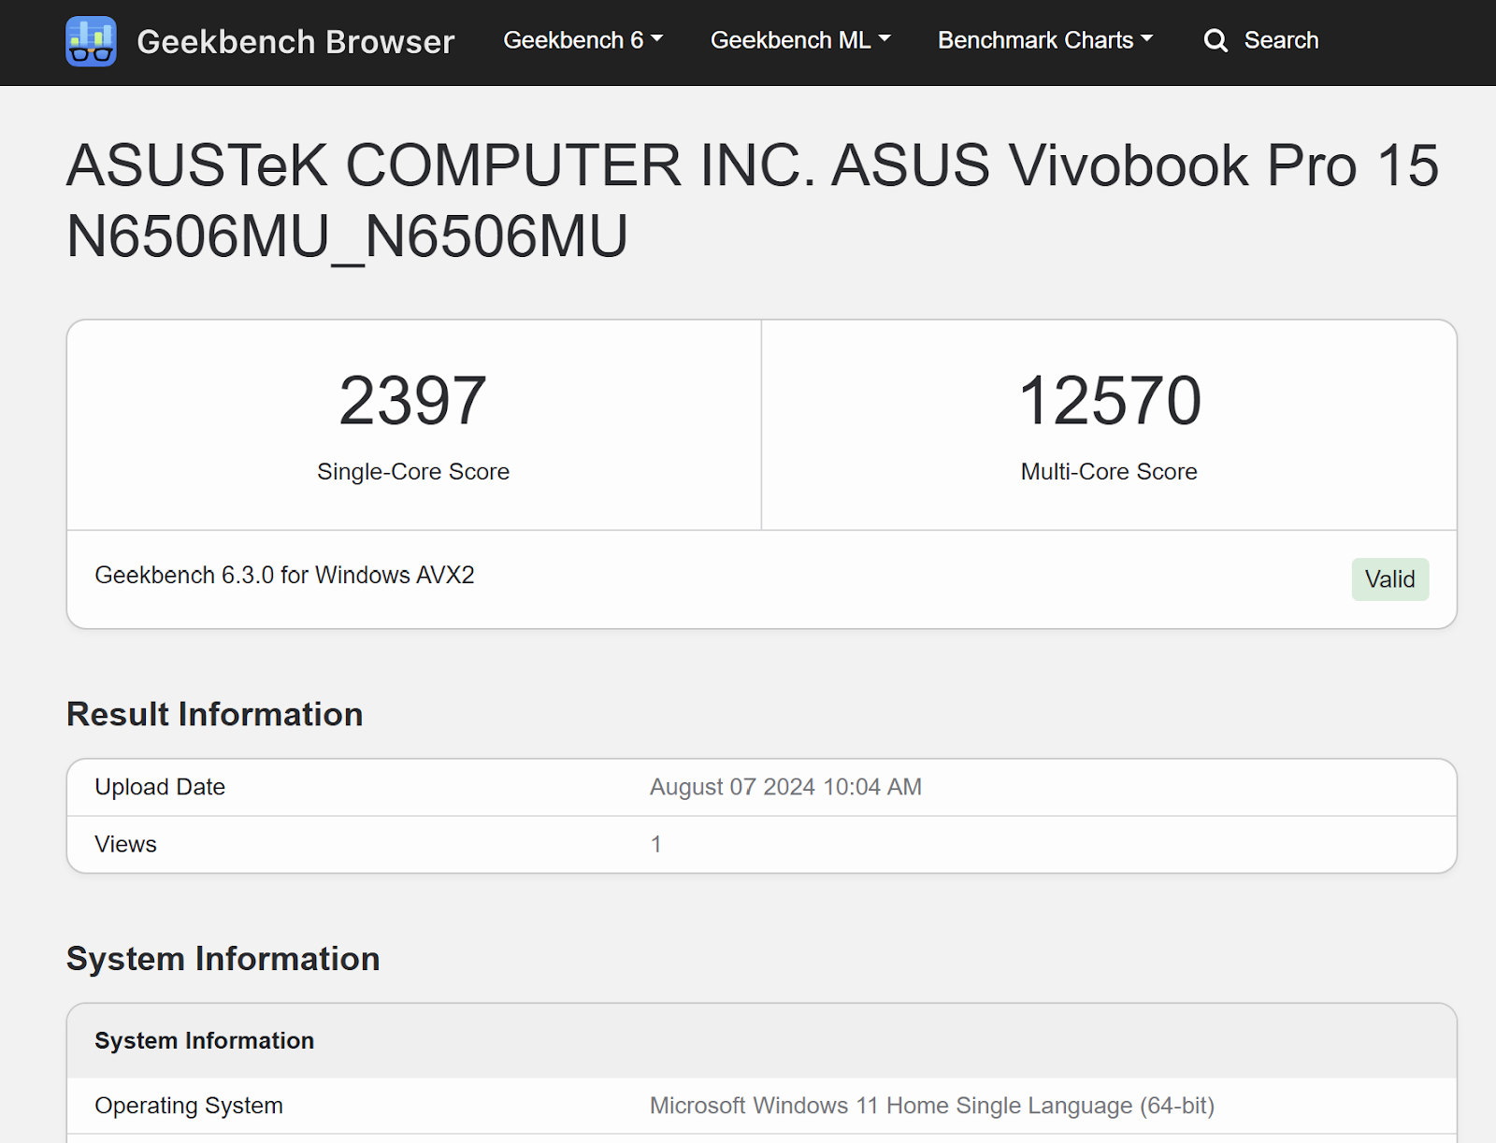Viewport: 1496px width, 1143px height.
Task: Click the Views row label
Action: (x=126, y=844)
